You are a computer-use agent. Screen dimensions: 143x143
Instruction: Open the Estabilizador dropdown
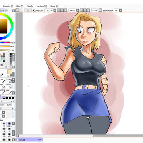120,10
